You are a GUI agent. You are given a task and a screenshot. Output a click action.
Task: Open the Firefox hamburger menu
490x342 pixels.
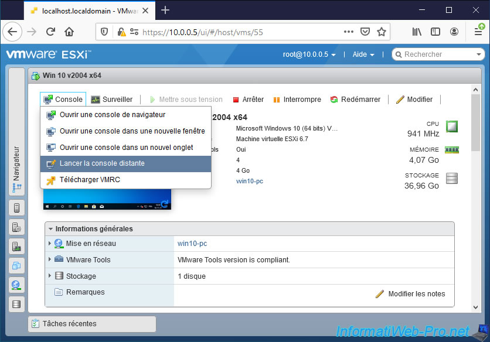click(x=478, y=32)
